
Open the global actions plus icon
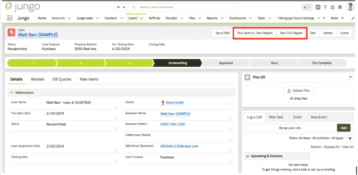click(318, 7)
